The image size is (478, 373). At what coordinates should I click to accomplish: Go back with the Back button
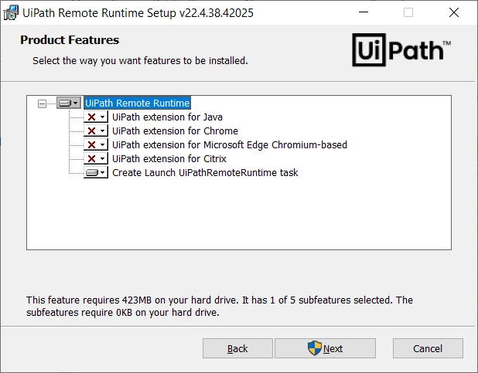pos(237,348)
